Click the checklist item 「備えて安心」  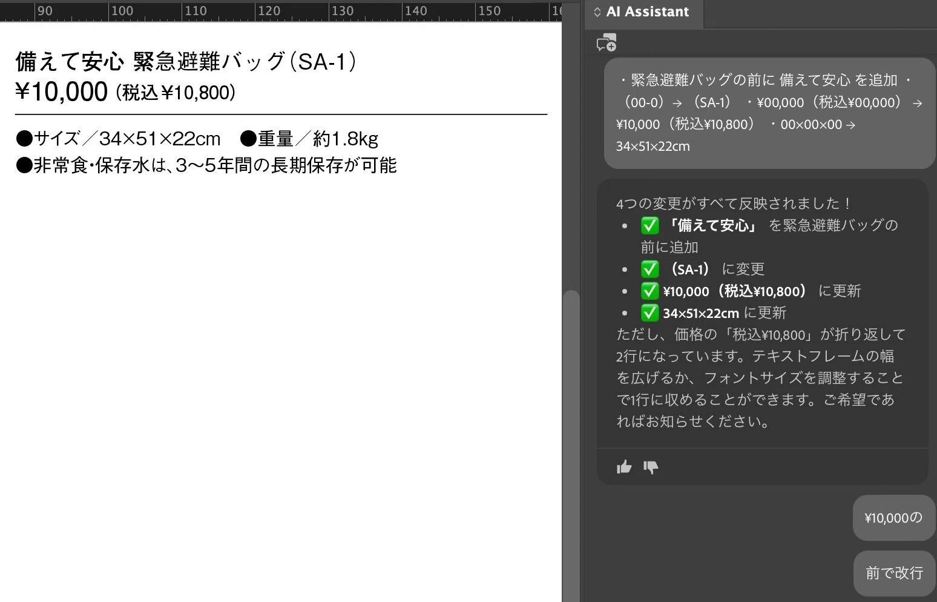coord(769,236)
